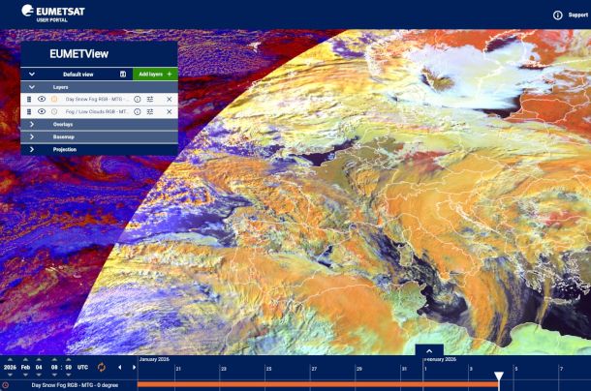The image size is (591, 391).
Task: Click the orange data availability bar in the timeline
Action: (x=318, y=384)
